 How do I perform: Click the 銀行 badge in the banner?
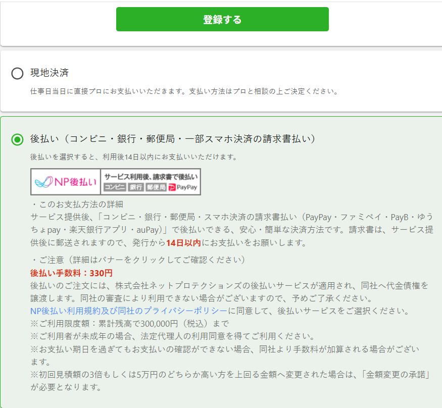[x=135, y=187]
